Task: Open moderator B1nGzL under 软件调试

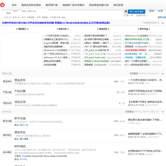Action: click(24, 159)
